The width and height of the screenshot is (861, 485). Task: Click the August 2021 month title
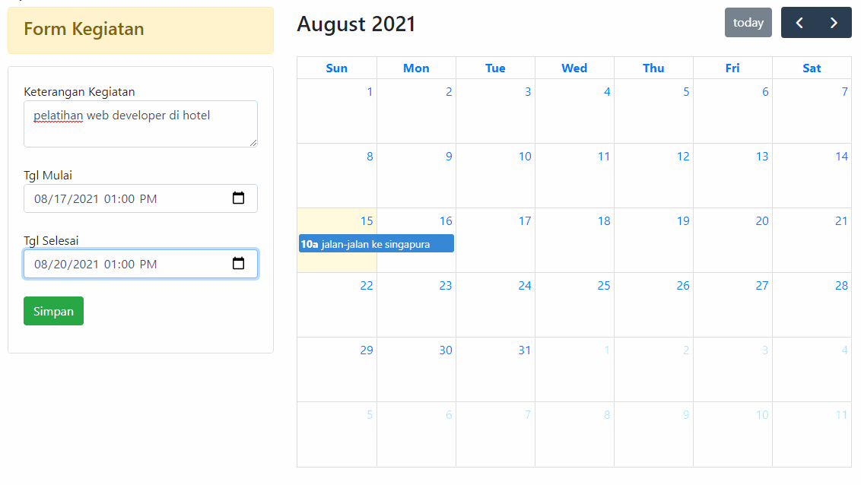pyautogui.click(x=356, y=24)
